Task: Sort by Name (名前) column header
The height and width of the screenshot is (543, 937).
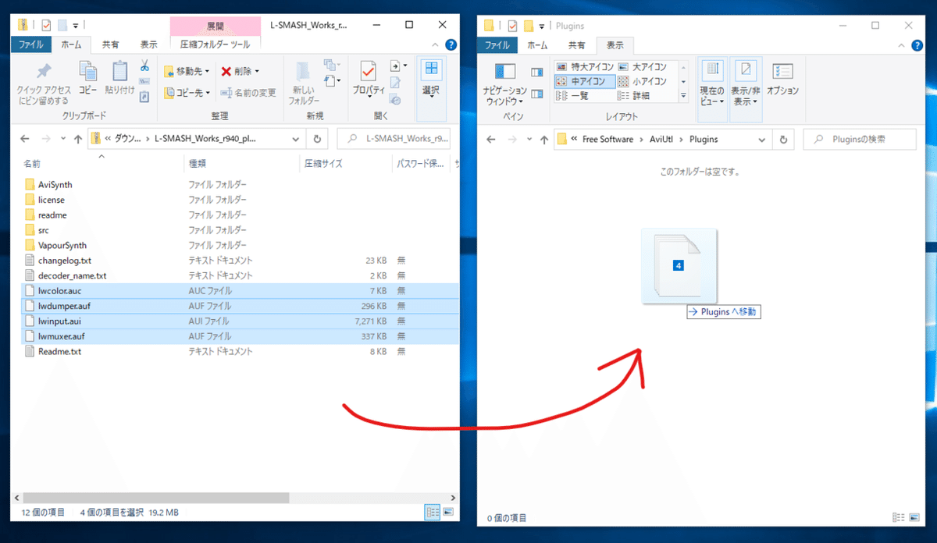Action: pos(102,165)
